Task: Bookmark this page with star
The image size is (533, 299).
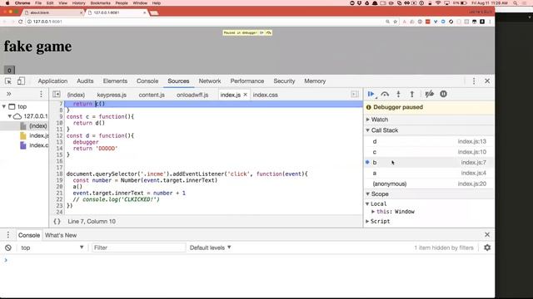Action: click(x=395, y=22)
